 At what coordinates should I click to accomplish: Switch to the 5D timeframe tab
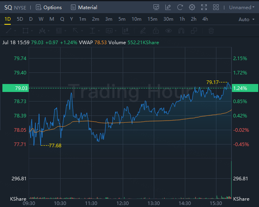tap(20, 19)
